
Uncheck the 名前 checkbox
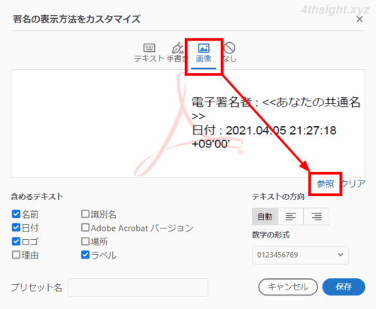16,214
